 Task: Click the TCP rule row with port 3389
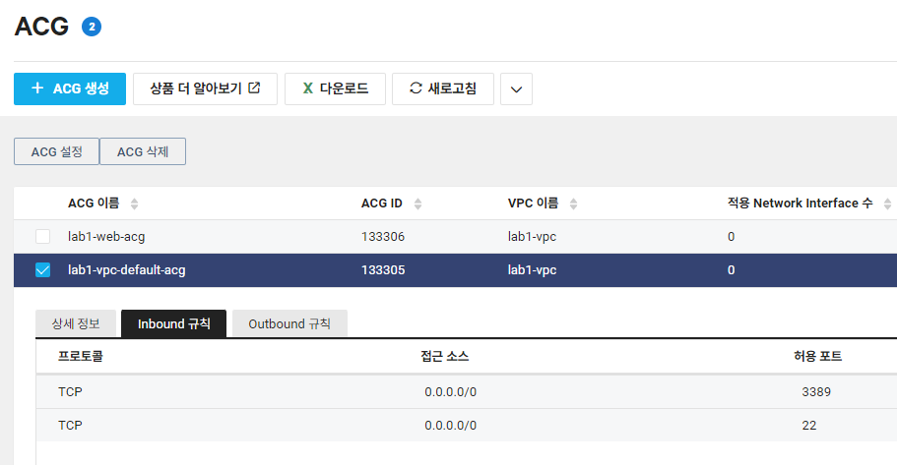pyautogui.click(x=467, y=392)
